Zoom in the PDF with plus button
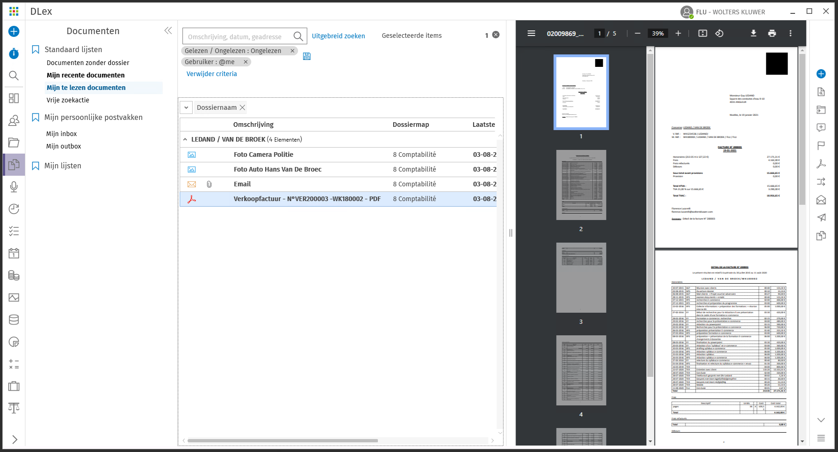The height and width of the screenshot is (452, 838). [x=678, y=33]
